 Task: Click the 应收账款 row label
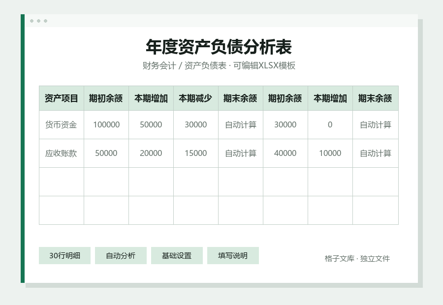click(62, 153)
